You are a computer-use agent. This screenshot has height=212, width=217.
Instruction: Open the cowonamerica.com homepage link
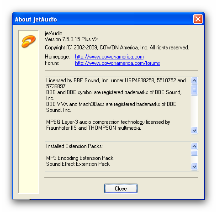tap(109, 57)
